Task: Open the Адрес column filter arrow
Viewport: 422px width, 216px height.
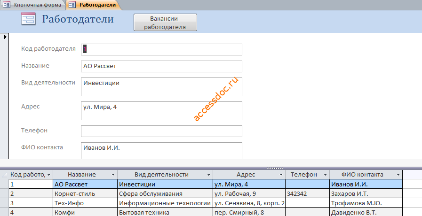Action: pos(281,175)
